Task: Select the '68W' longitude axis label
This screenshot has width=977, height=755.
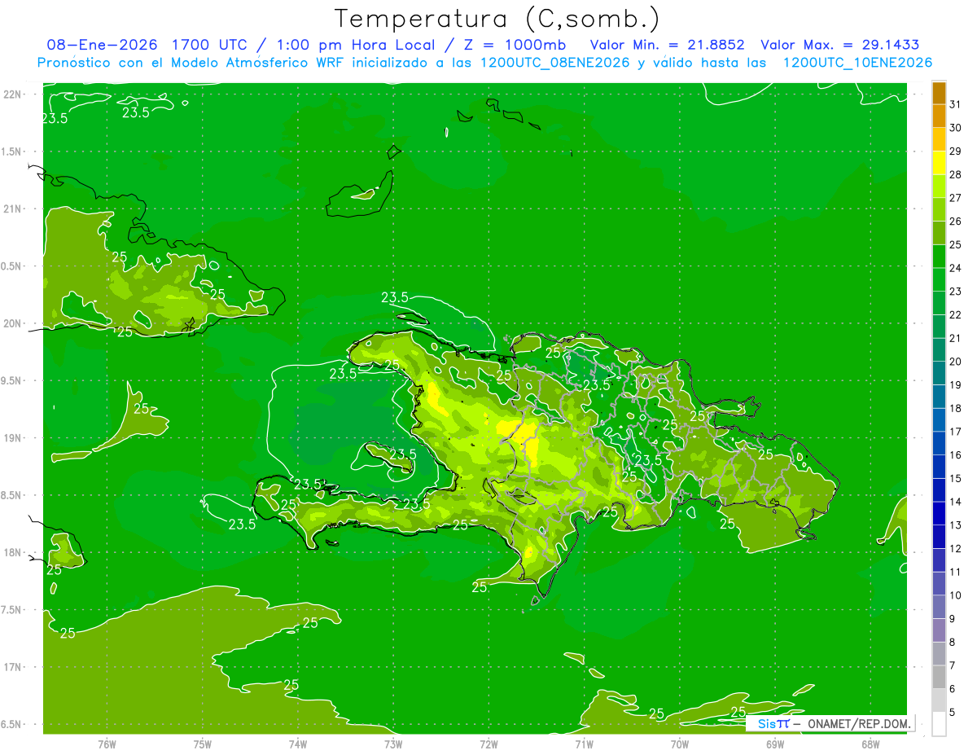Action: (870, 744)
